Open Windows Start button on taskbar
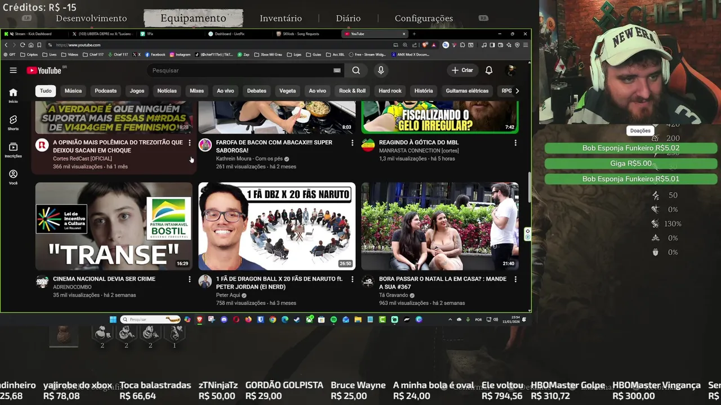This screenshot has height=405, width=721. pyautogui.click(x=113, y=319)
